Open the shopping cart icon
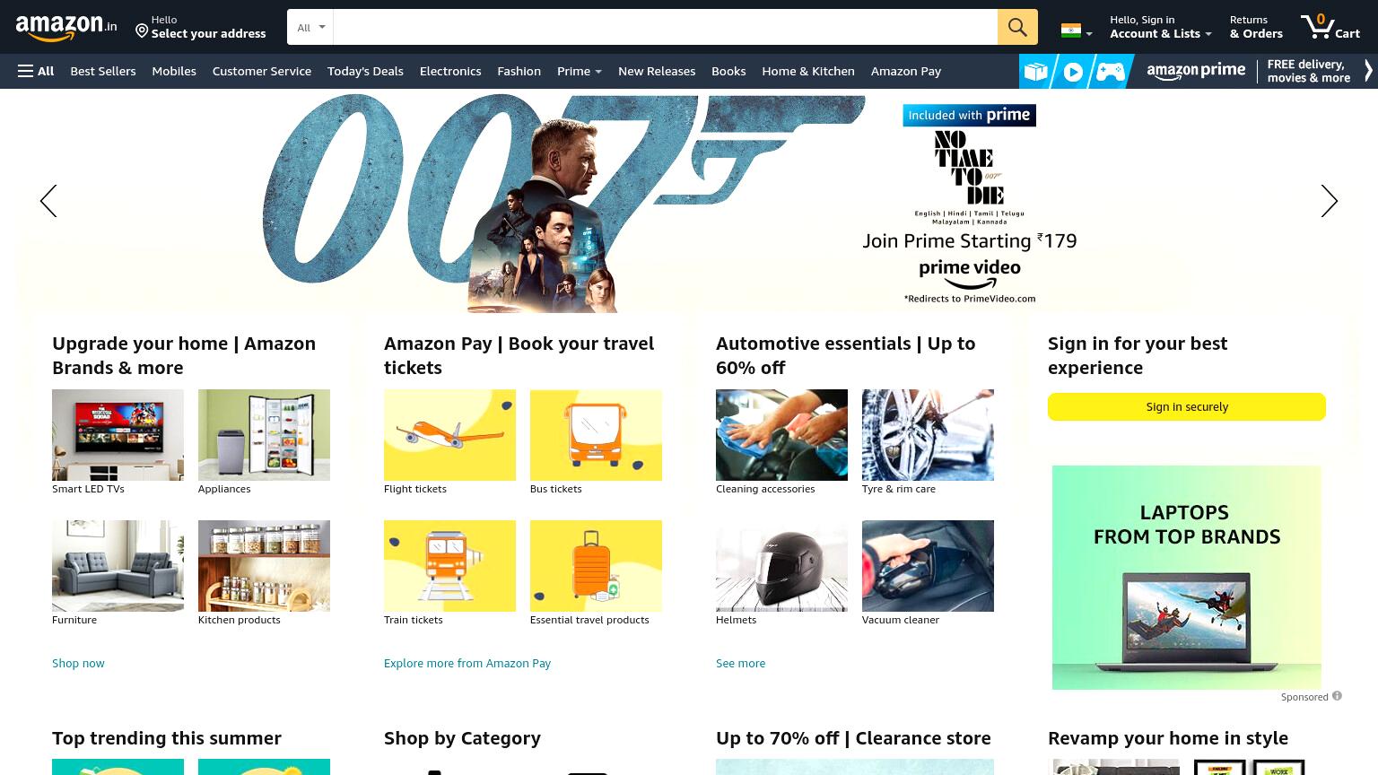 pos(1330,26)
